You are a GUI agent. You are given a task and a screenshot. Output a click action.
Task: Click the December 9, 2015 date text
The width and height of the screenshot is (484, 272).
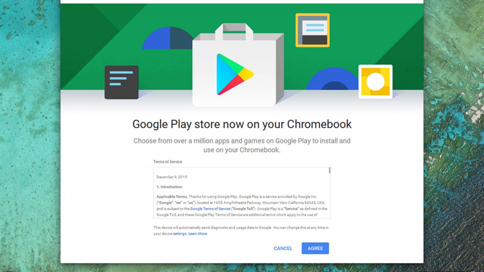[172, 177]
